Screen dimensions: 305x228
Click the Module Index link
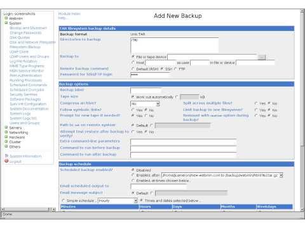(69, 14)
